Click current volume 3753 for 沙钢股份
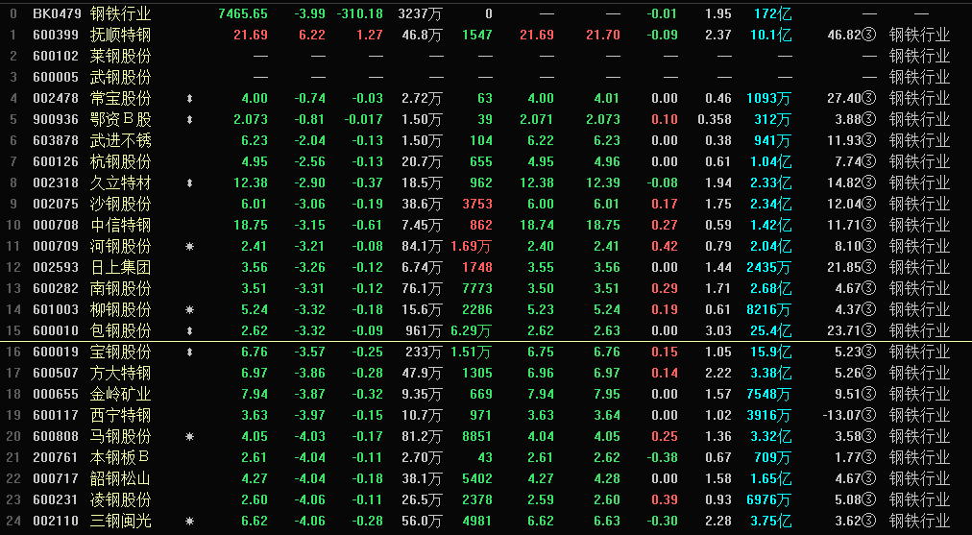 [477, 204]
